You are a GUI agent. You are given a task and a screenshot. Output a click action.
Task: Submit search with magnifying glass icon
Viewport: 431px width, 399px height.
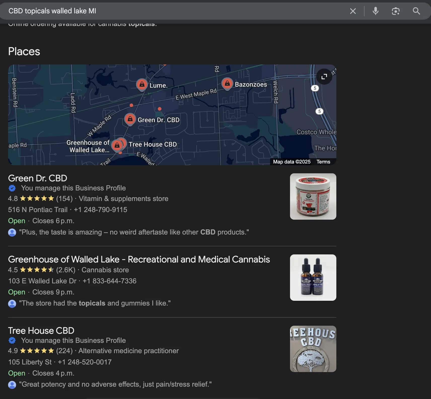[x=416, y=11]
